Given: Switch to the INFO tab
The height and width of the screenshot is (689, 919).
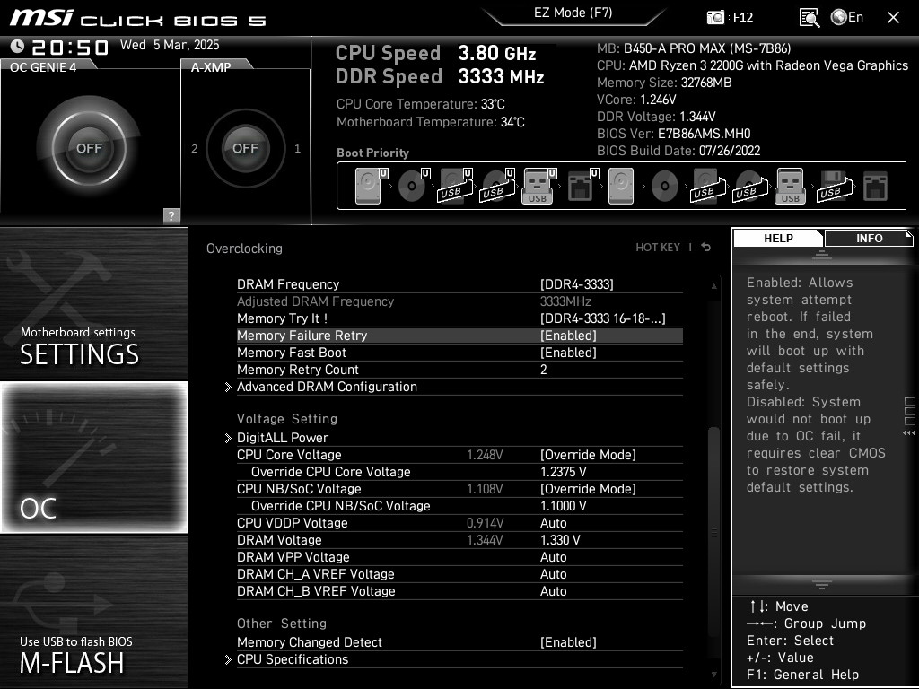Looking at the screenshot, I should pos(869,239).
